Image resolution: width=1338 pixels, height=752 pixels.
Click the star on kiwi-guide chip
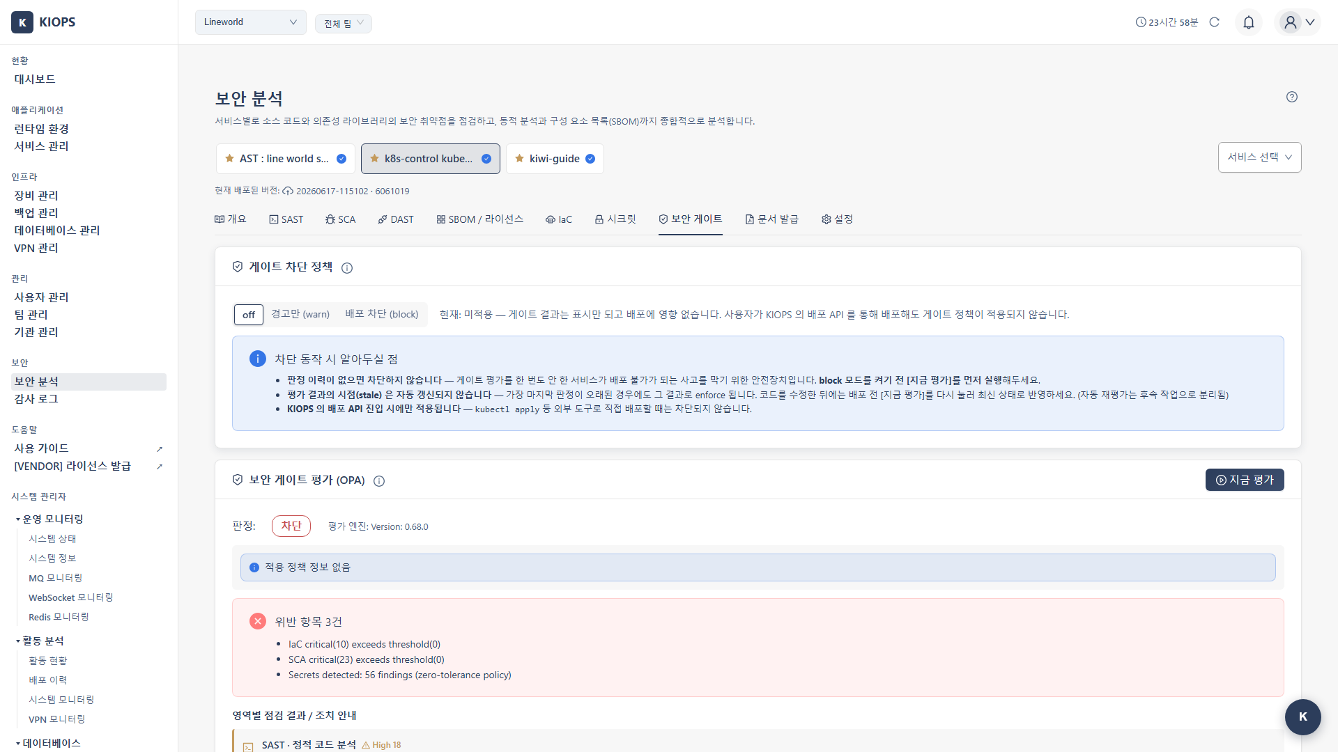point(519,159)
